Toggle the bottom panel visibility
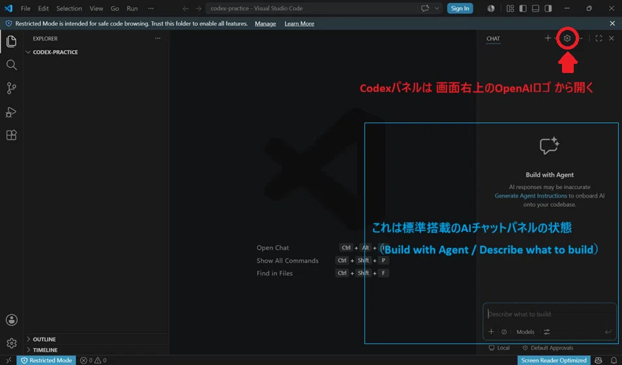Image resolution: width=622 pixels, height=365 pixels. pyautogui.click(x=535, y=8)
